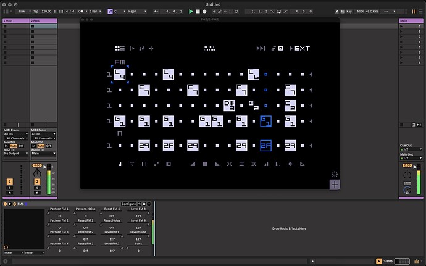The width and height of the screenshot is (426, 266).
Task: Click the note icon in the FMS bottom toolbar
Action: point(120,164)
